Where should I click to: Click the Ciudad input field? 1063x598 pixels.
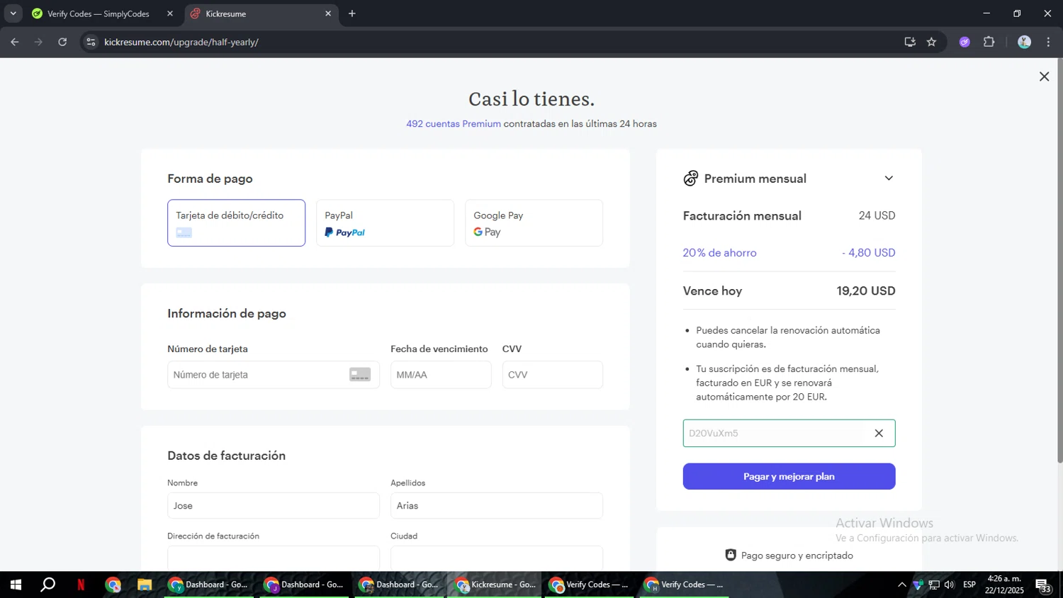point(497,558)
